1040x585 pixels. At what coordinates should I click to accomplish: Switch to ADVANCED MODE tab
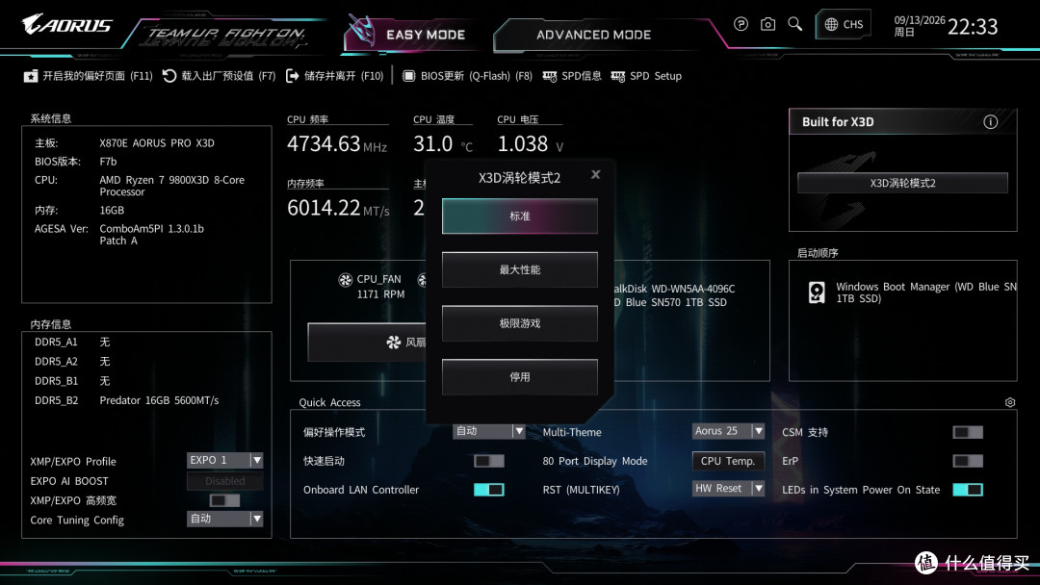click(x=593, y=35)
